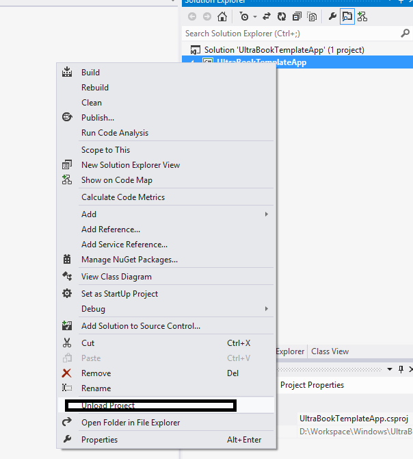This screenshot has height=459, width=413.
Task: Choose Unload Project menu item
Action: 166,406
